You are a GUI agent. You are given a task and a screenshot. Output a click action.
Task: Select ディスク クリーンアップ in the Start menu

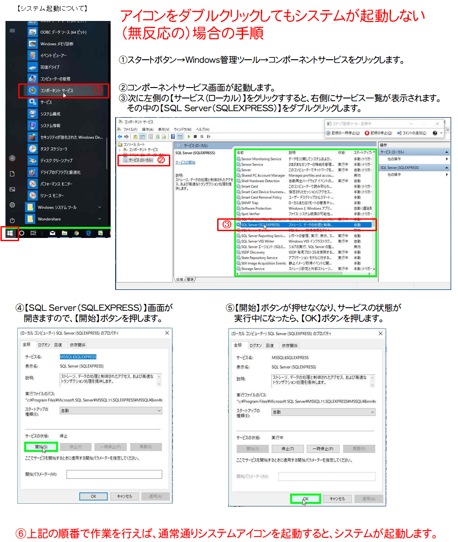click(x=56, y=160)
